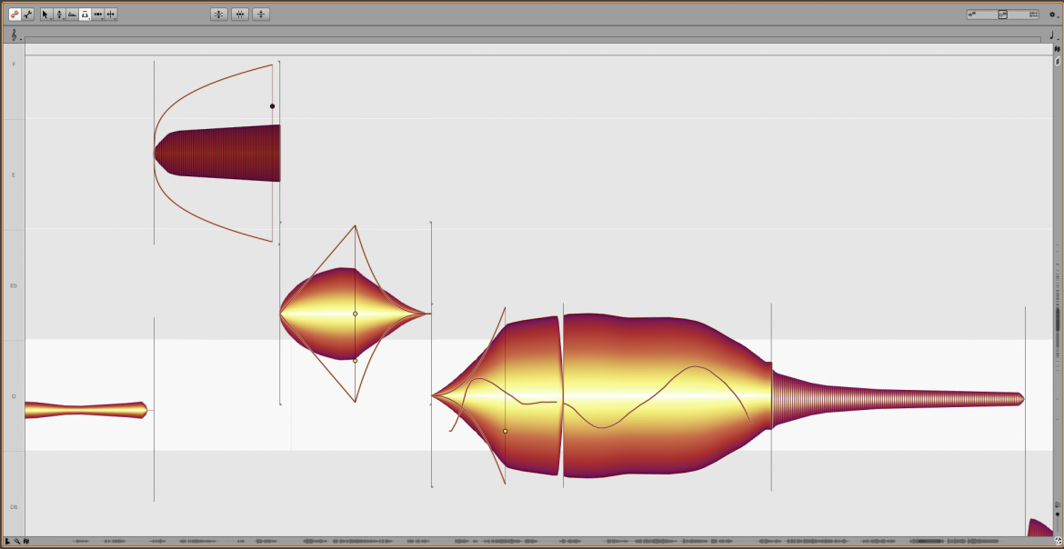Click the Eb pitch label in the pitch ruler
The width and height of the screenshot is (1064, 549).
pos(14,285)
